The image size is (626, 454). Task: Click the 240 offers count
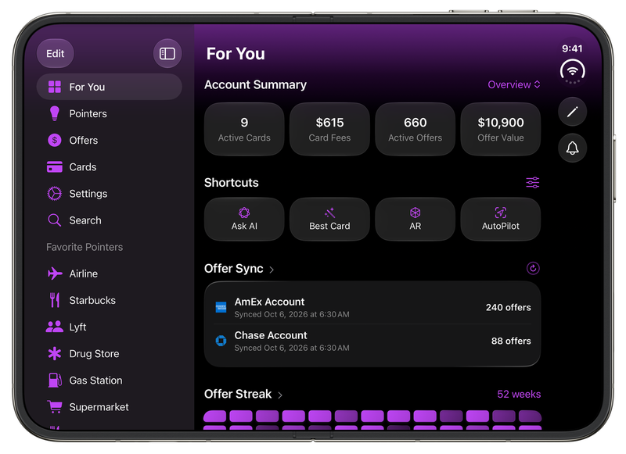pos(508,307)
